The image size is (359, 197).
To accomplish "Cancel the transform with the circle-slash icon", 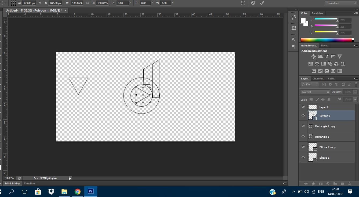I will tap(253, 3).
